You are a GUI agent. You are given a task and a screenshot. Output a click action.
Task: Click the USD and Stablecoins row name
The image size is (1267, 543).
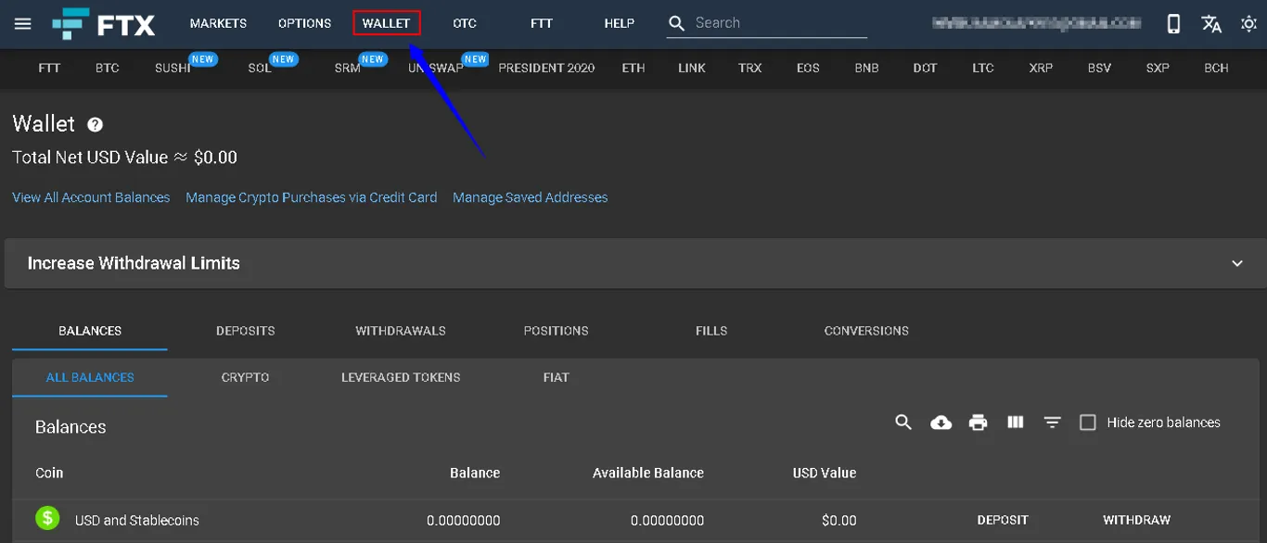[x=137, y=520]
